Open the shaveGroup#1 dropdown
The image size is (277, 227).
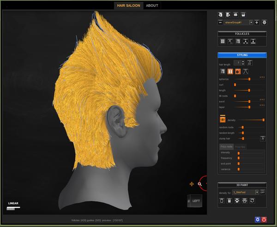(x=251, y=22)
